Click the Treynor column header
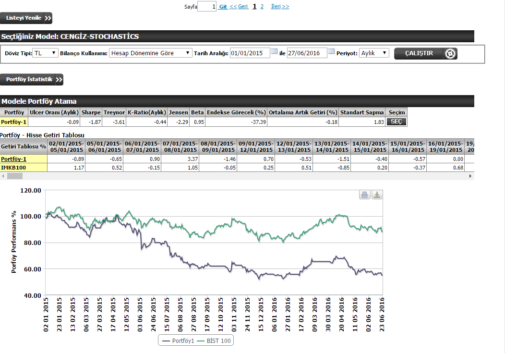Viewport: 505px width, 353px height. [114, 112]
